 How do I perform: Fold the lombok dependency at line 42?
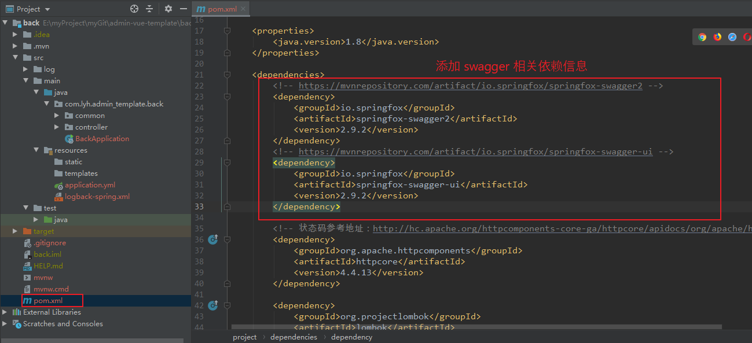click(227, 305)
